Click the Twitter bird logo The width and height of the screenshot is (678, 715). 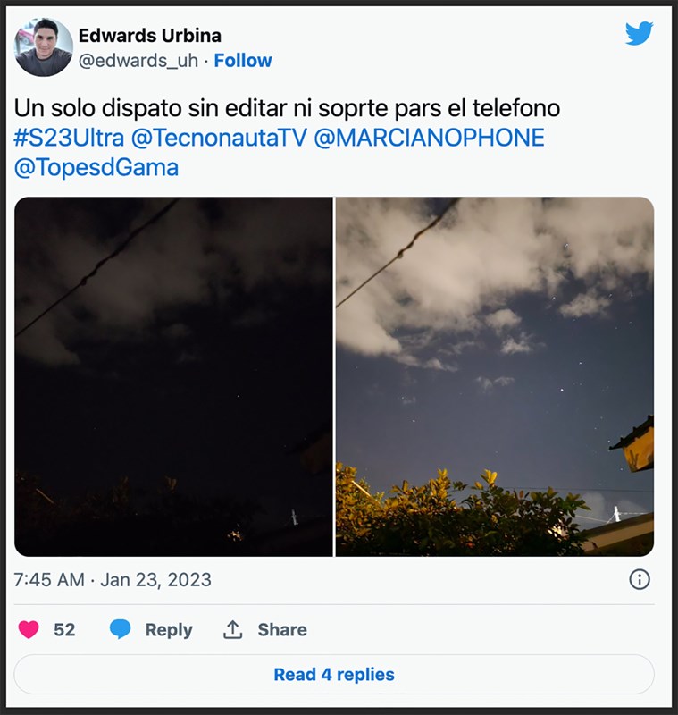pyautogui.click(x=639, y=33)
